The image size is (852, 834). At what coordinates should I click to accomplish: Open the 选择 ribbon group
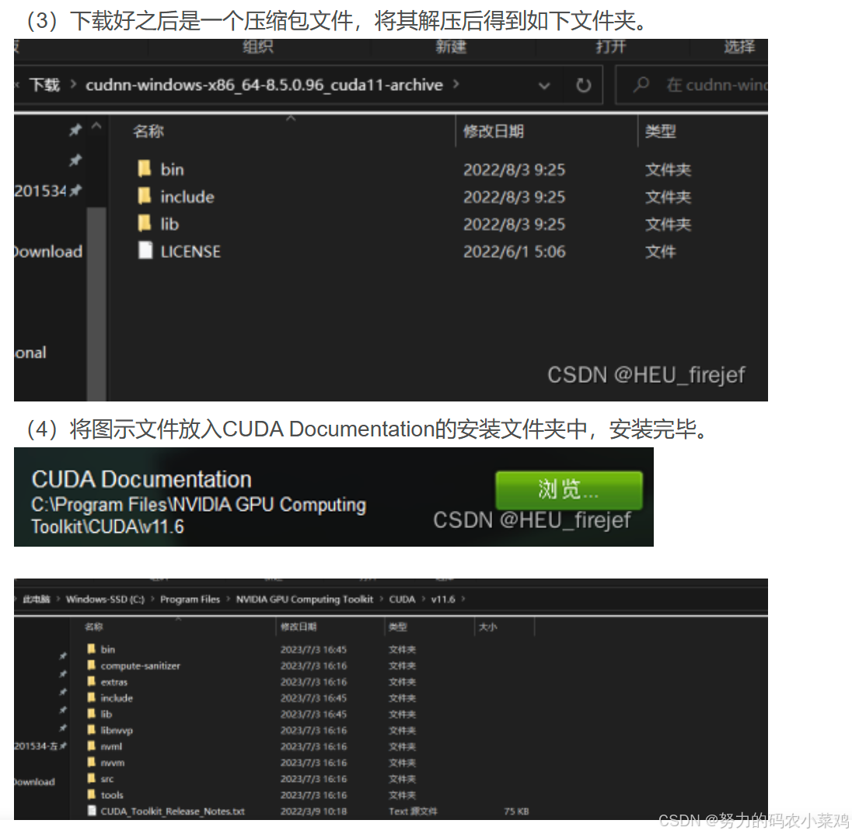click(739, 47)
